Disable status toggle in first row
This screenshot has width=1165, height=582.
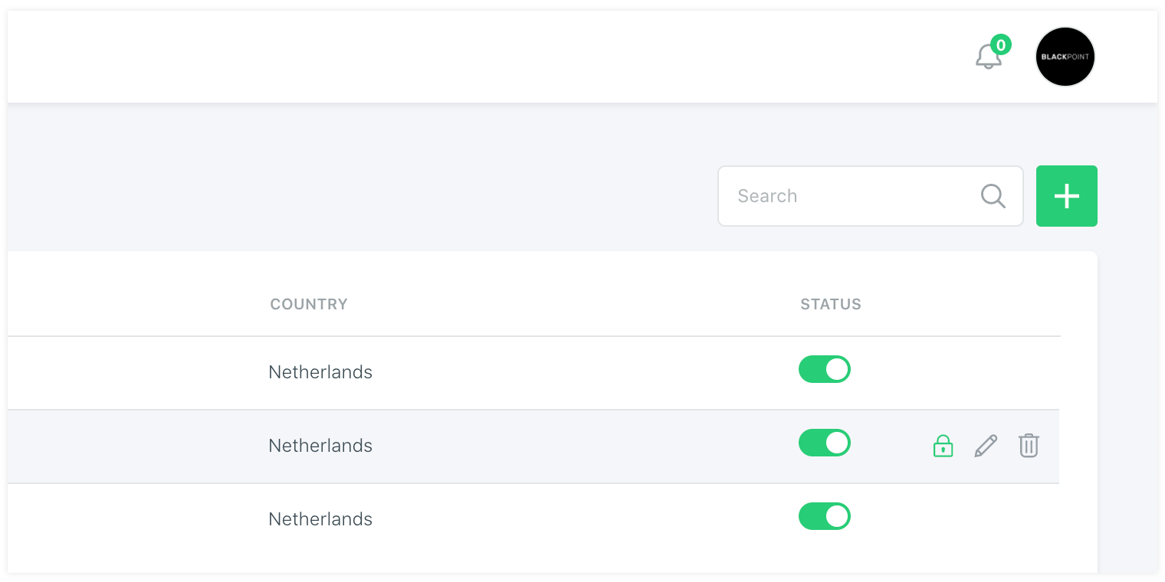pyautogui.click(x=824, y=369)
